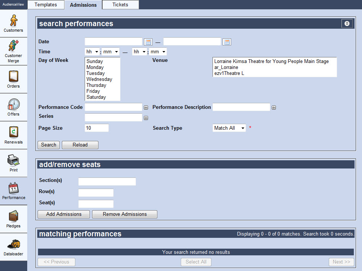This screenshot has width=362, height=271.
Task: Switch to the Tickets tab
Action: 120,4
